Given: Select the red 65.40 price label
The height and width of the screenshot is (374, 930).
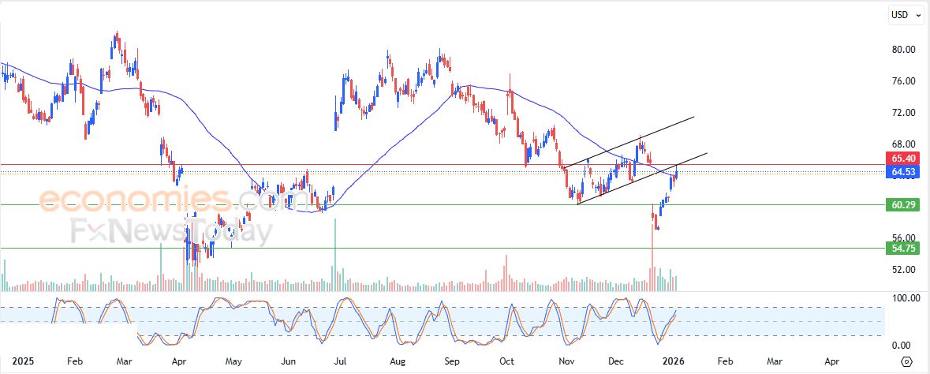Looking at the screenshot, I should pyautogui.click(x=903, y=159).
